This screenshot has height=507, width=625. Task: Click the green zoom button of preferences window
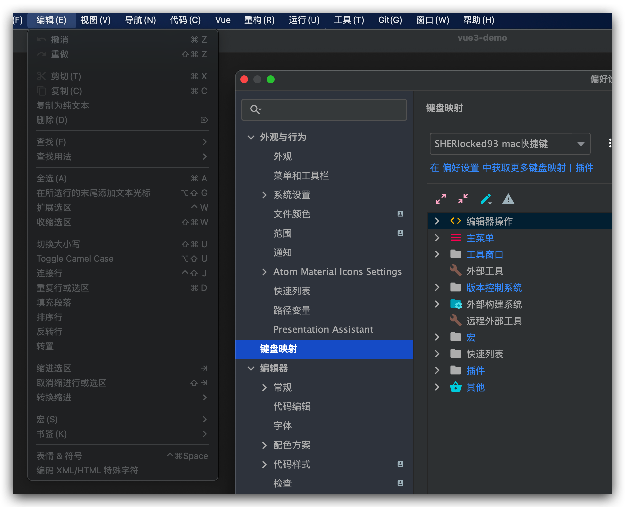pos(271,79)
